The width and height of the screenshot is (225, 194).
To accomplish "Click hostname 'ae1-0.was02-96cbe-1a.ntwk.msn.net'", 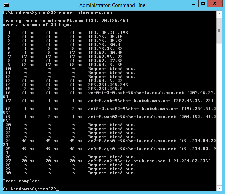I will (132, 117).
